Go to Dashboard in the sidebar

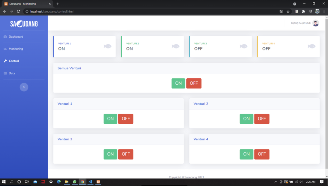16,37
